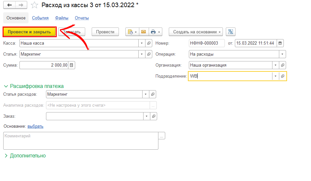
Task: Click the email envelope icon in toolbar
Action: coord(144,32)
